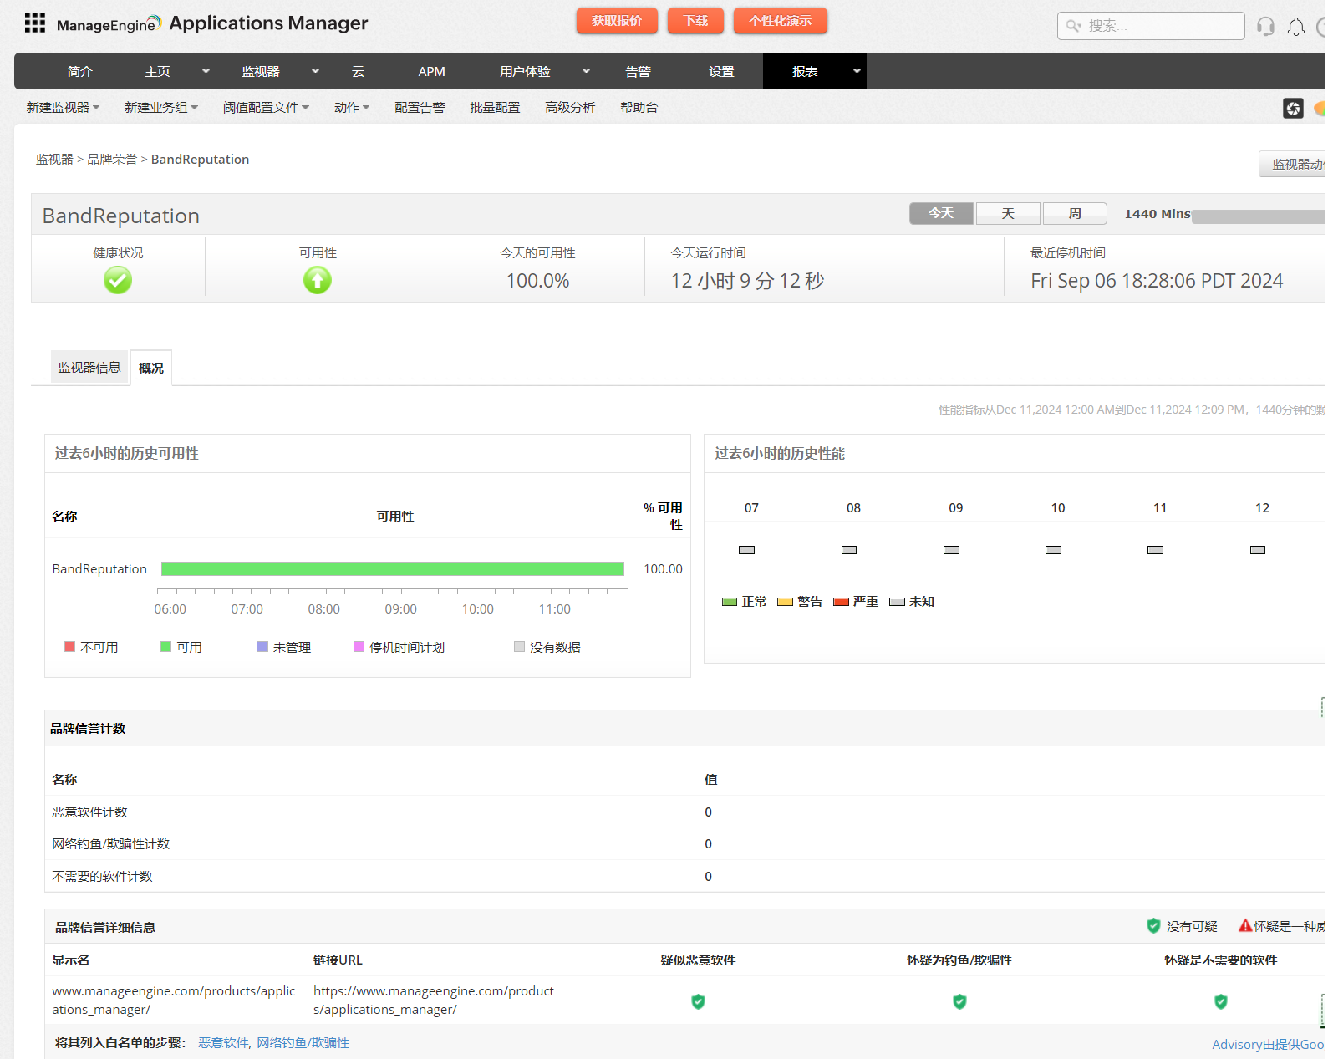Click the shield icon under 怀疑是不需要的软件

click(1220, 1001)
